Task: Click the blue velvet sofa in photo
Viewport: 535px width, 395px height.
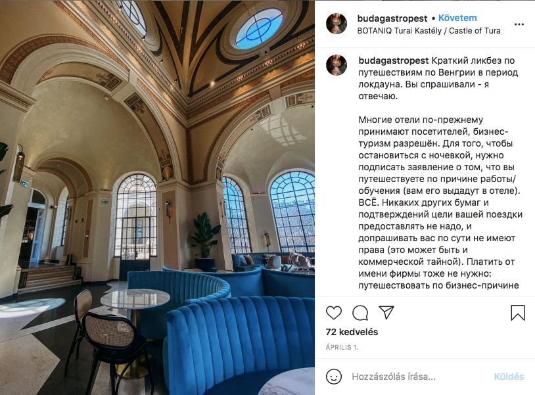Action: click(x=239, y=341)
